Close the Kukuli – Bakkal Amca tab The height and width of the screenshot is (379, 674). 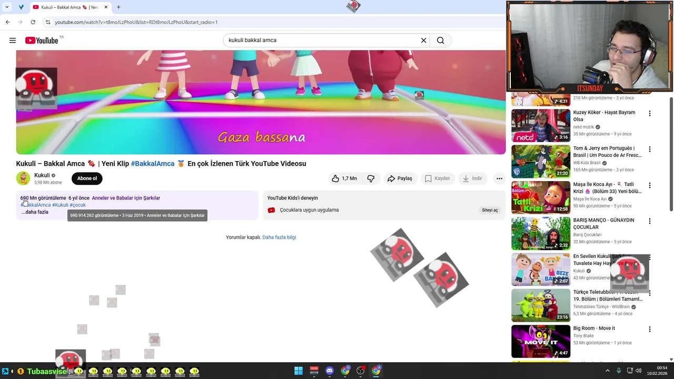pyautogui.click(x=106, y=7)
